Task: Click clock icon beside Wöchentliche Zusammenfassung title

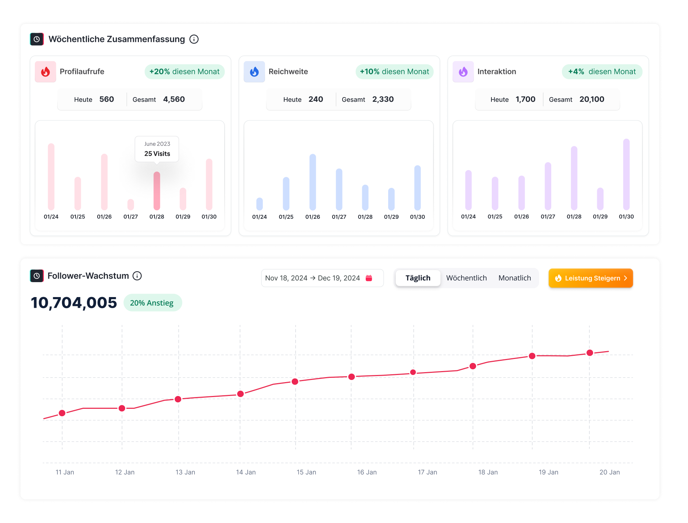Action: pos(37,39)
